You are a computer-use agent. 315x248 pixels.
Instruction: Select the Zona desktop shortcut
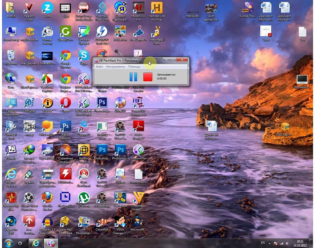[x=47, y=10]
